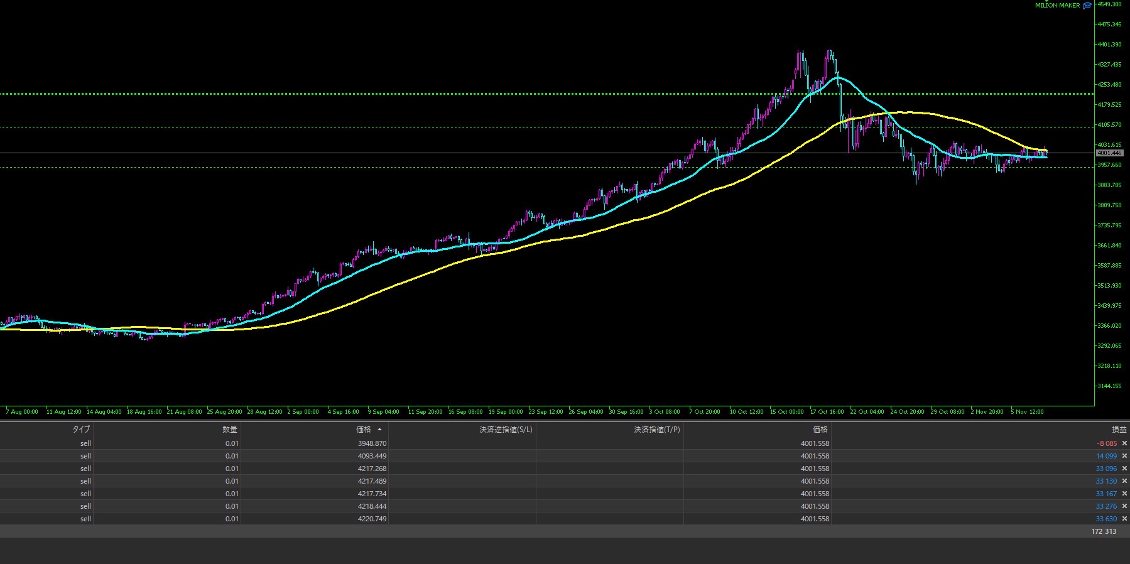
Task: Click the total profit value 172 313
Action: pyautogui.click(x=1104, y=531)
